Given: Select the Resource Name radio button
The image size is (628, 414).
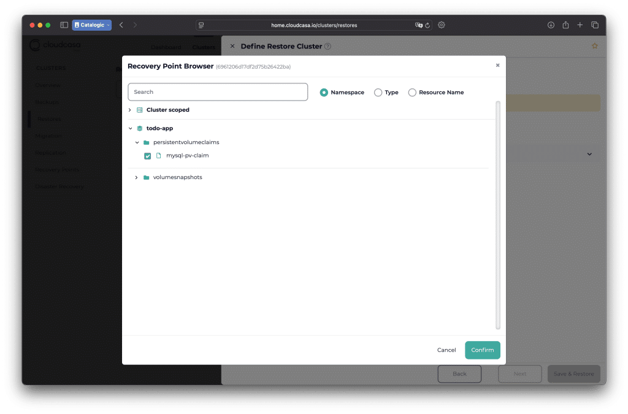Looking at the screenshot, I should click(412, 93).
